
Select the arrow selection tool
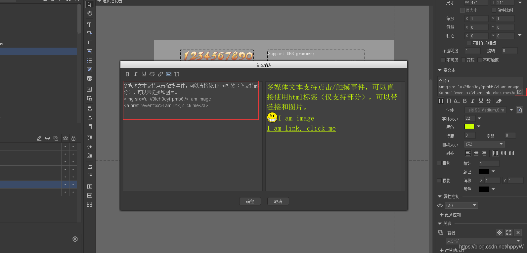click(x=89, y=4)
